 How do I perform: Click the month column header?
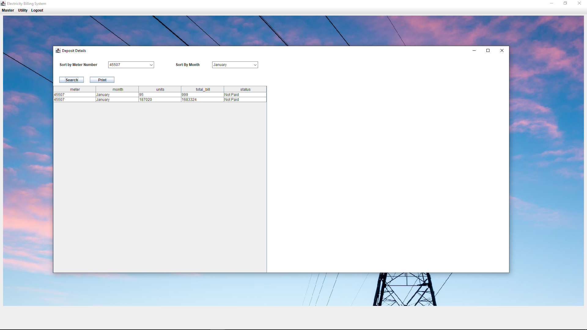117,89
